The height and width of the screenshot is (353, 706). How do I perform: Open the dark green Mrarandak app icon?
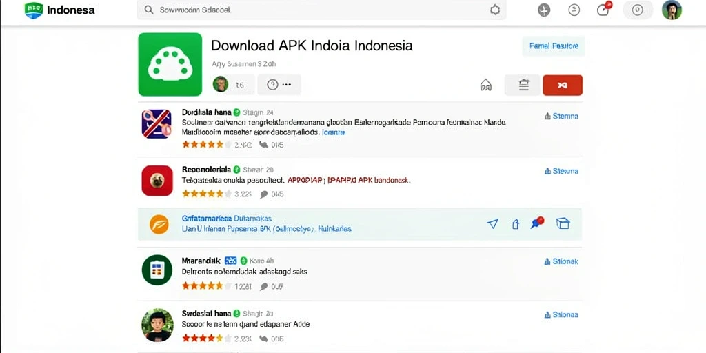[157, 270]
